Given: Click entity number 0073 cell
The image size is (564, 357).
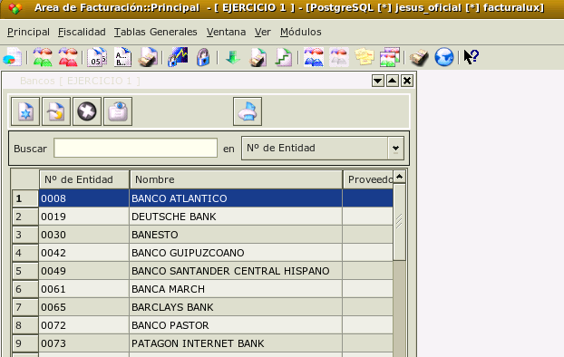Looking at the screenshot, I should point(84,343).
